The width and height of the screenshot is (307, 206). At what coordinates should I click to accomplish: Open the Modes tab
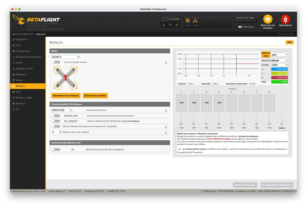pos(28,80)
